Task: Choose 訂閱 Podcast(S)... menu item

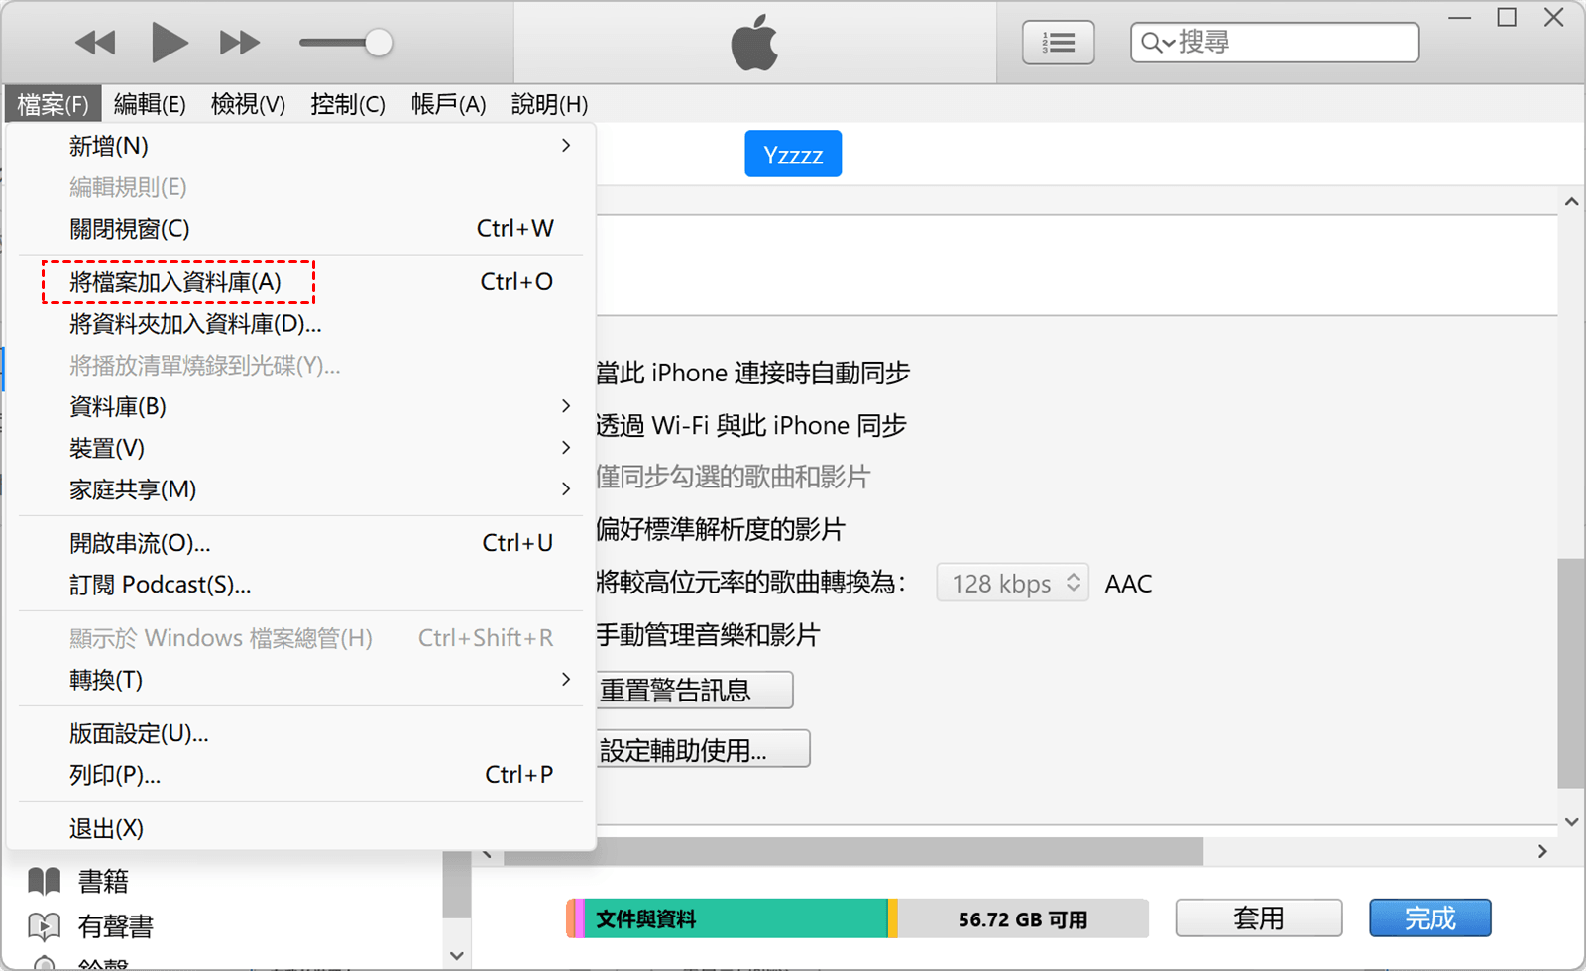Action: (x=300, y=585)
